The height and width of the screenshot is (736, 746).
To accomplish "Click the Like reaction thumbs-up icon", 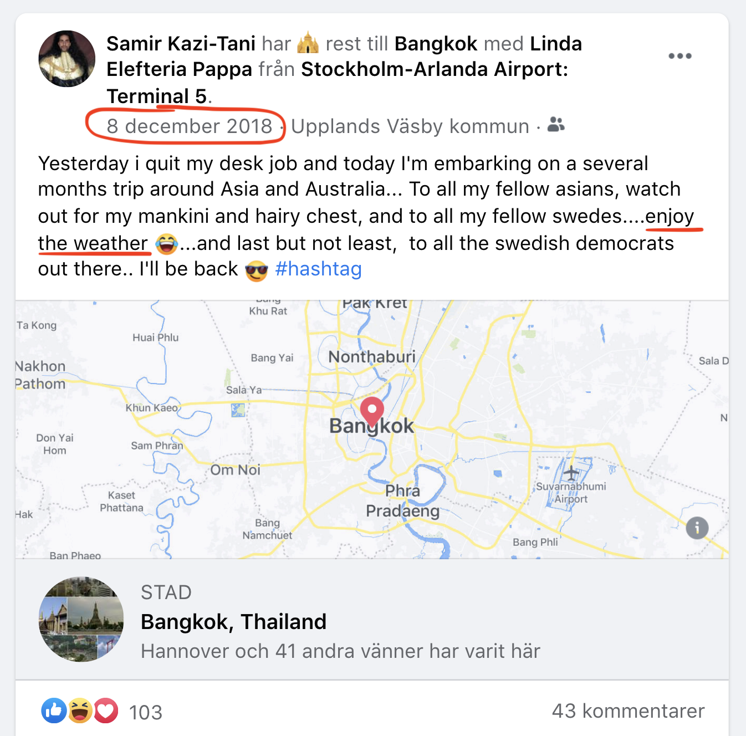I will (x=54, y=711).
